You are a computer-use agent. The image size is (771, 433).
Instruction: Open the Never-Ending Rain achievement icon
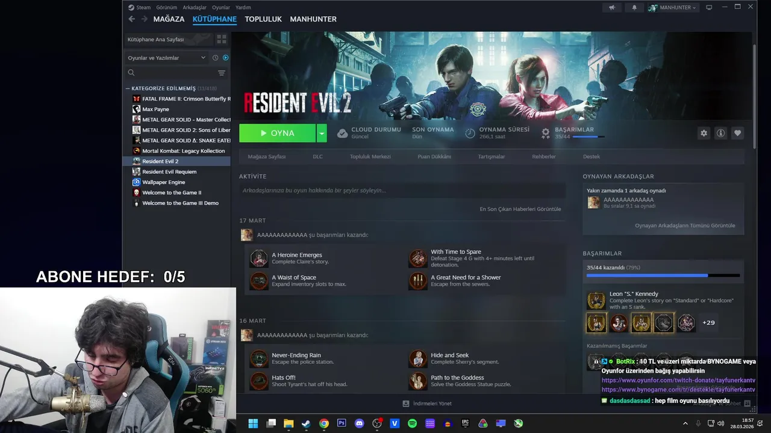coord(259,359)
